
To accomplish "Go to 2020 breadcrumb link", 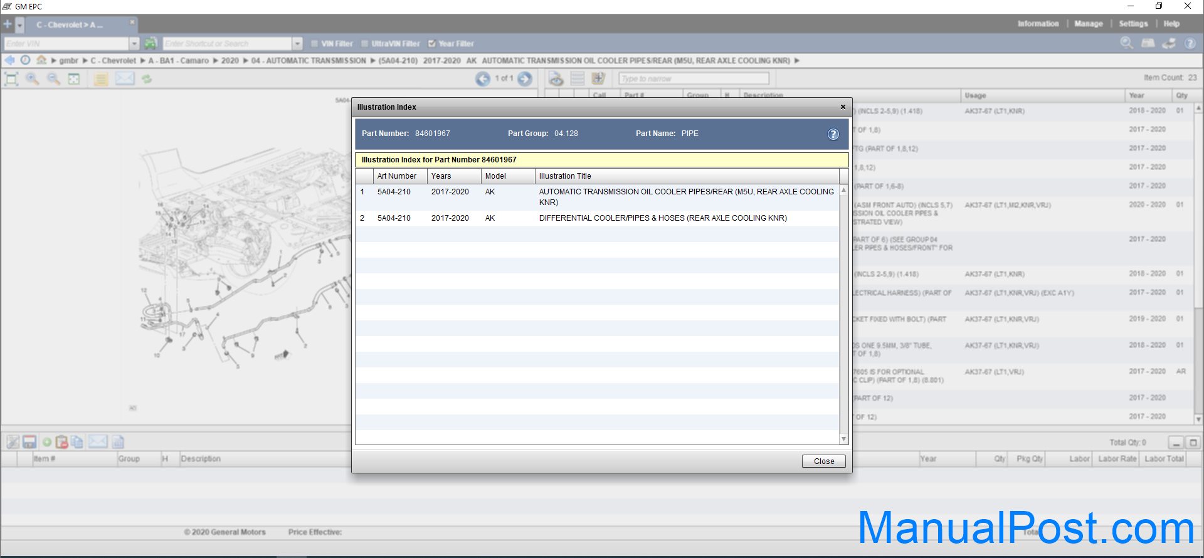I will pos(230,61).
